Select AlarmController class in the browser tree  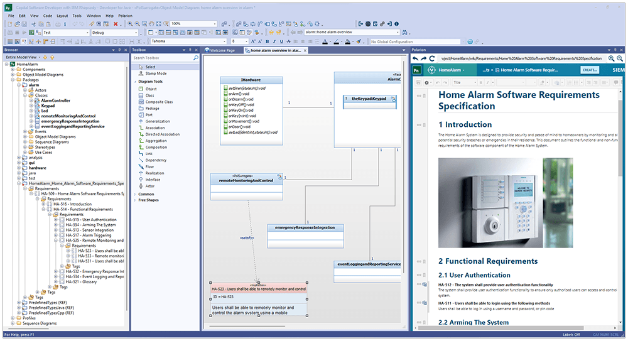pyautogui.click(x=55, y=100)
